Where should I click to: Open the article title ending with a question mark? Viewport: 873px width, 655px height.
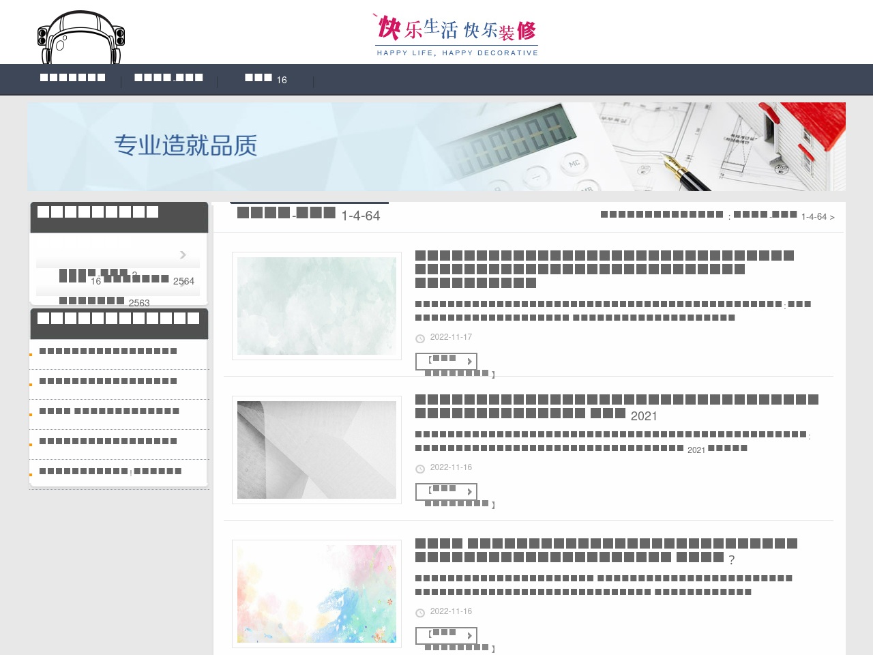tap(606, 551)
